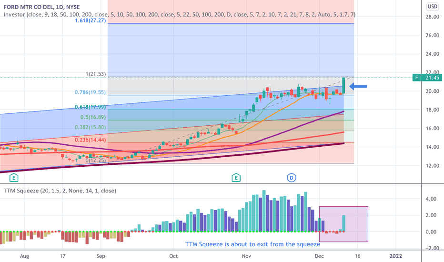The height and width of the screenshot is (262, 444).
Task: Click the earnings E marker near November
Action: [236, 178]
